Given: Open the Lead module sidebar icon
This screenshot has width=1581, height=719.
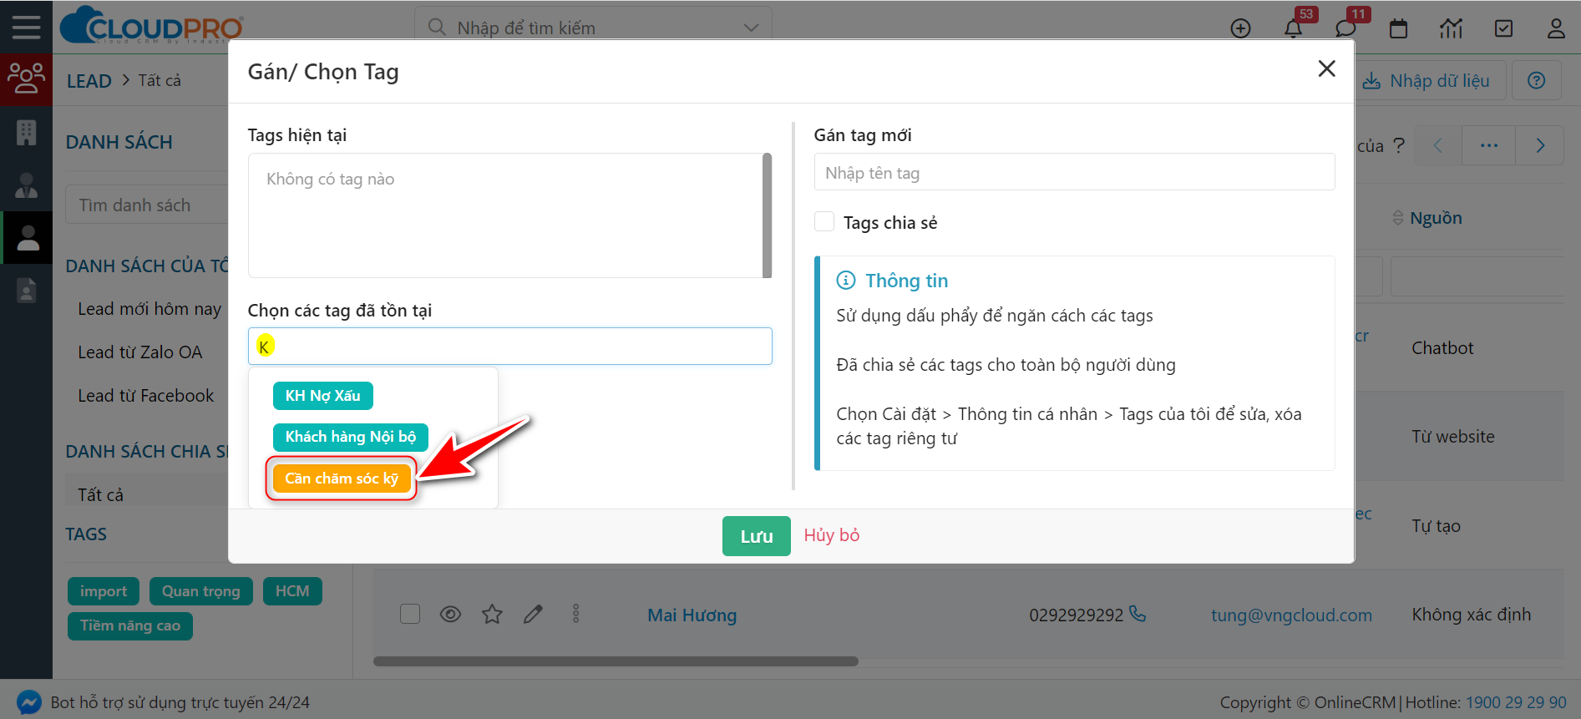Looking at the screenshot, I should pyautogui.click(x=26, y=79).
